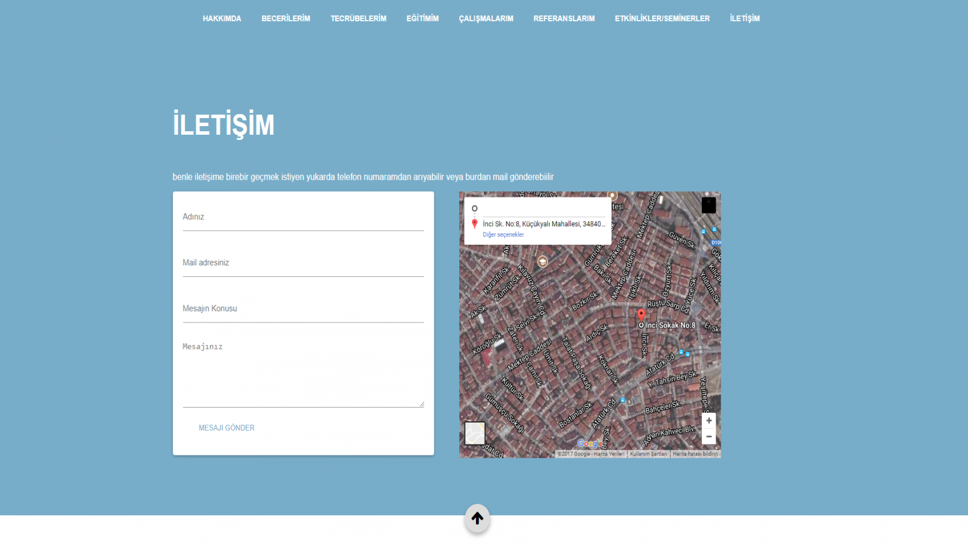Click the black fullscreen button on the map
This screenshot has height=544, width=968.
pyautogui.click(x=709, y=206)
